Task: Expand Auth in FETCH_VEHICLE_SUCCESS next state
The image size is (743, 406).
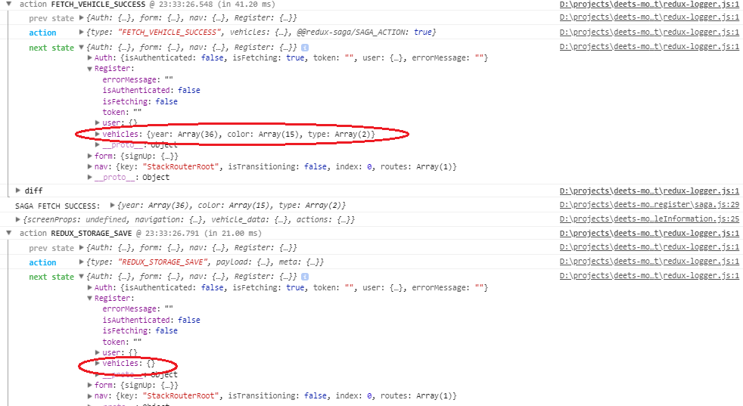Action: (89, 57)
